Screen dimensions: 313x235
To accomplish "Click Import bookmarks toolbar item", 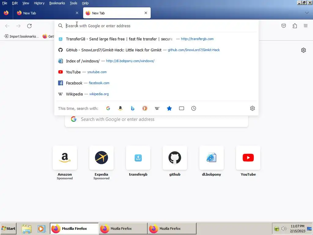I will tap(22, 36).
